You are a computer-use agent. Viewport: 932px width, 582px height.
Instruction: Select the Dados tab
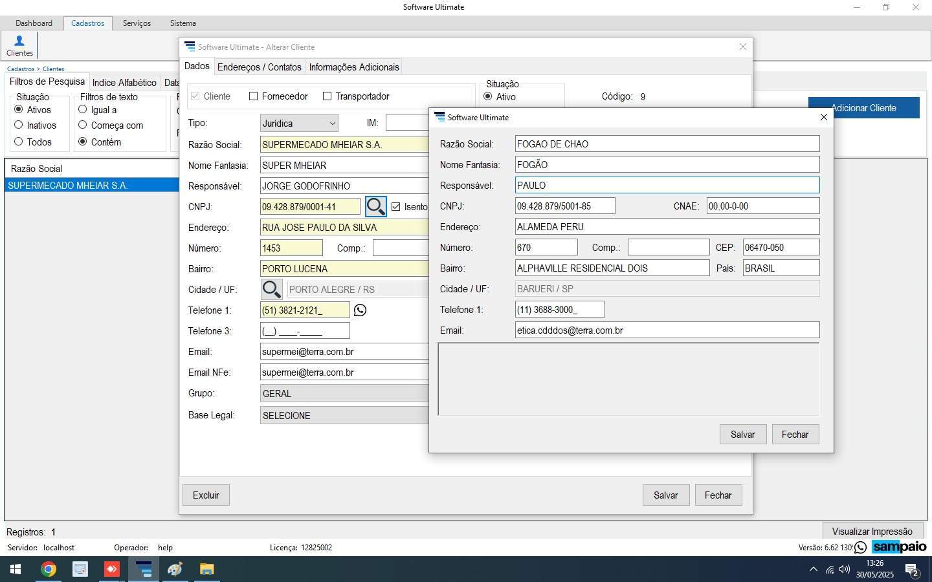(197, 67)
